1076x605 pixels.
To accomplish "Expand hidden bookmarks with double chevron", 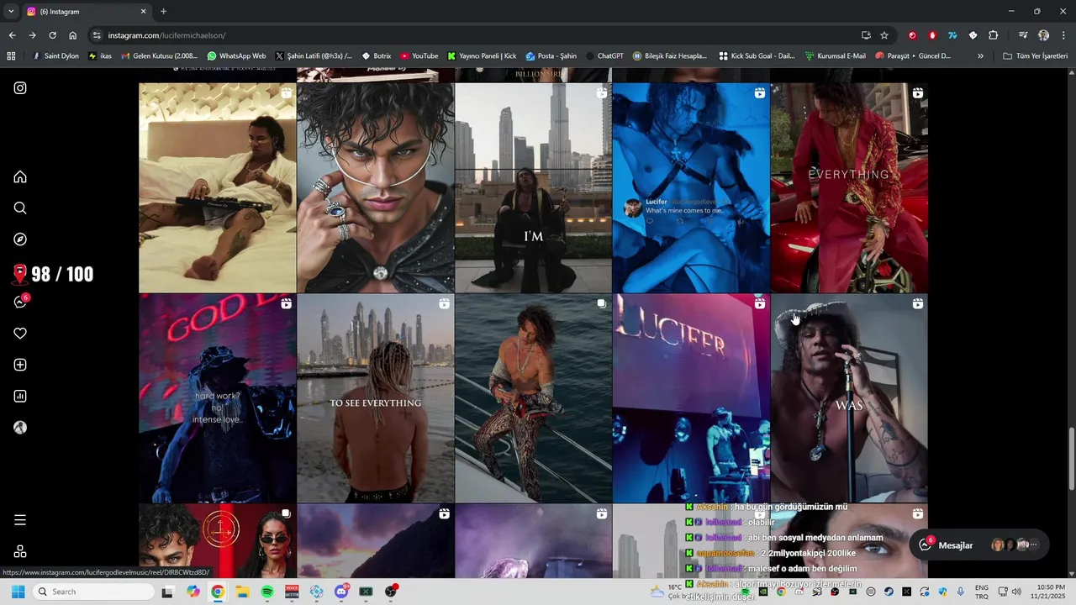I will [980, 56].
